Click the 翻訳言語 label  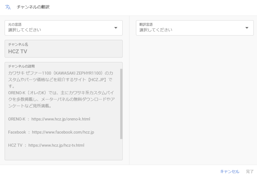click(x=146, y=24)
